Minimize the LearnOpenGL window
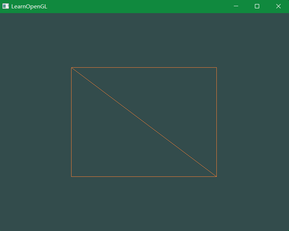289x231 pixels. [x=236, y=6]
